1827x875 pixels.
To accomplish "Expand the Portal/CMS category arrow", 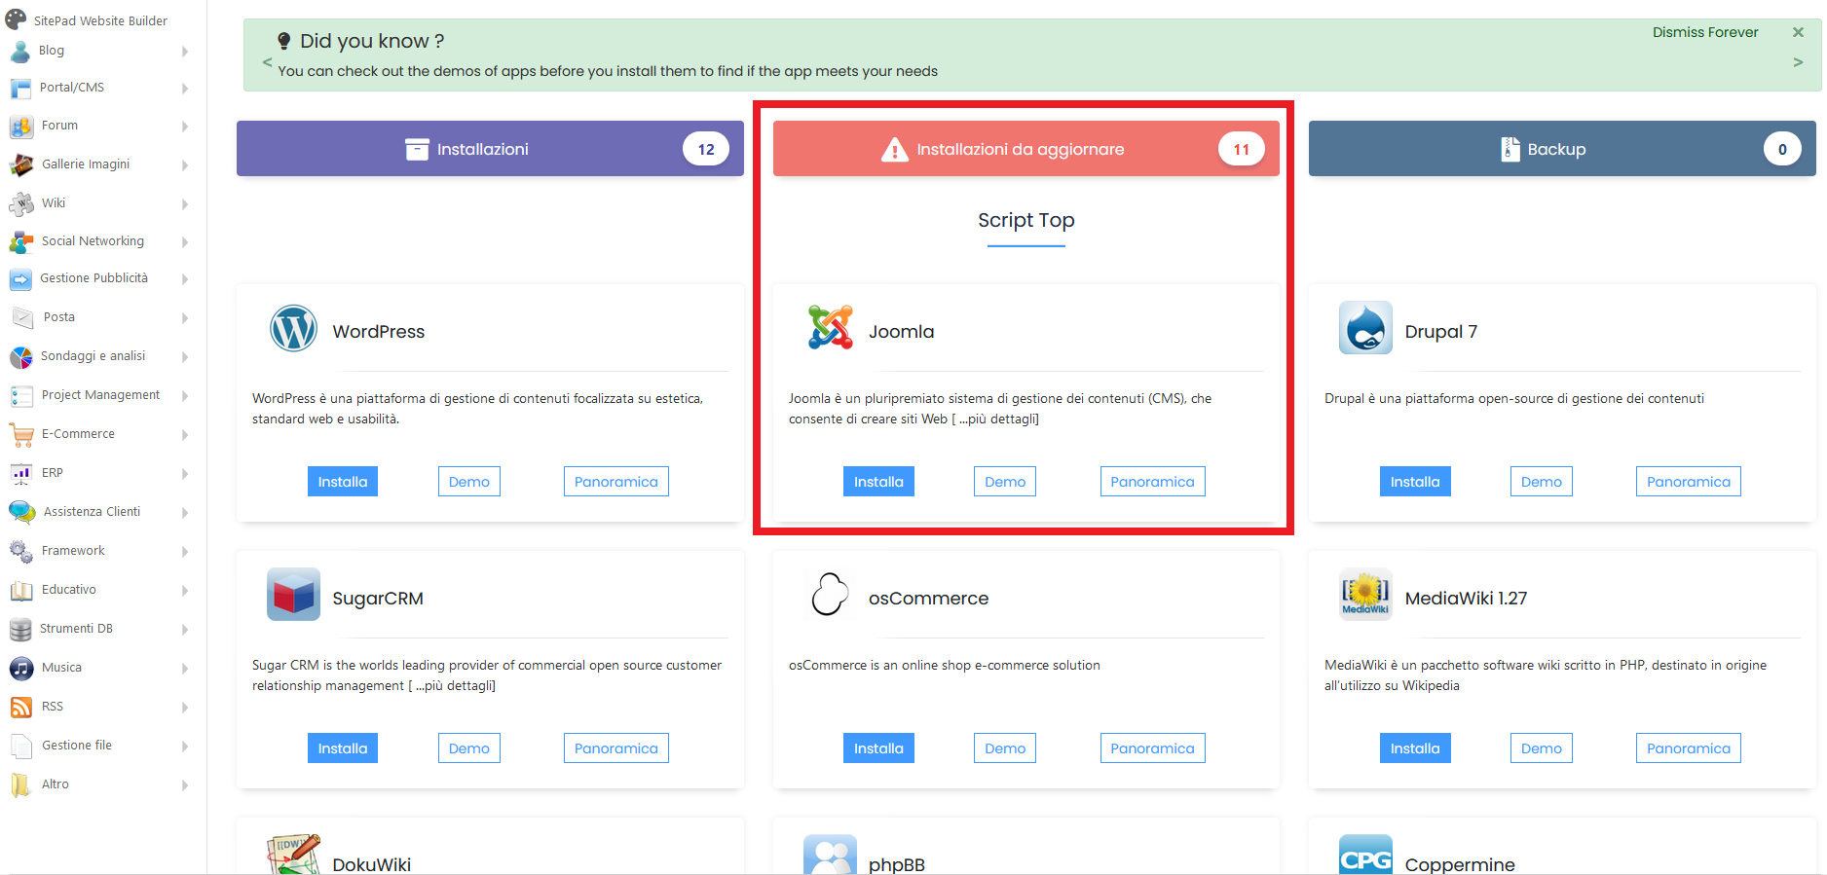I will tap(185, 89).
